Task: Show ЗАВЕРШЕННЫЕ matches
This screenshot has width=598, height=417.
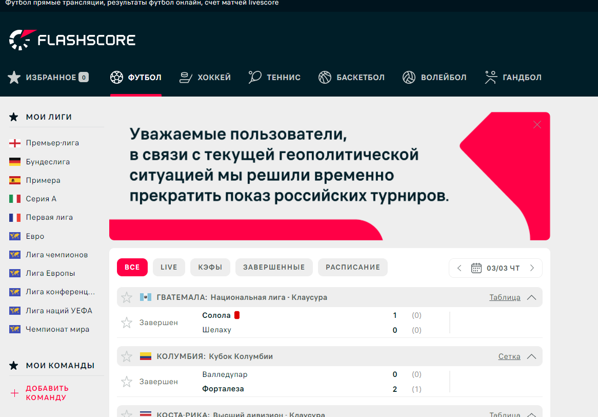Action: 274,268
